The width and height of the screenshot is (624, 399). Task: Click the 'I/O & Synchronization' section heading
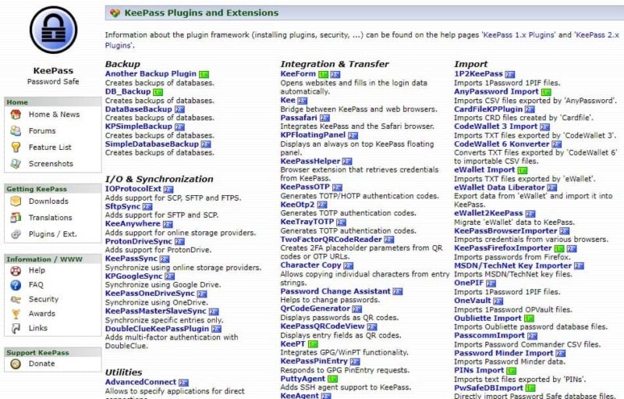click(x=159, y=179)
